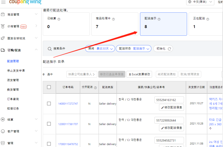This screenshot has height=147, width=223.
Task: Click tracking number field 557229892644
Action: click(x=169, y=120)
